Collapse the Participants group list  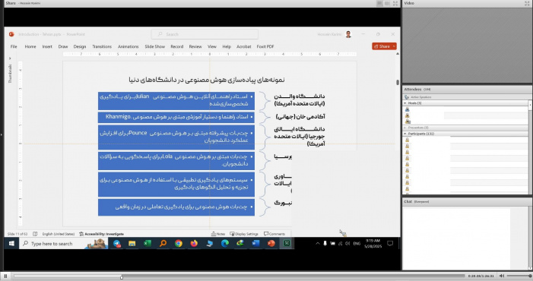405,134
